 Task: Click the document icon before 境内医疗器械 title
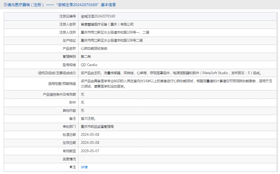(x=5, y=5)
